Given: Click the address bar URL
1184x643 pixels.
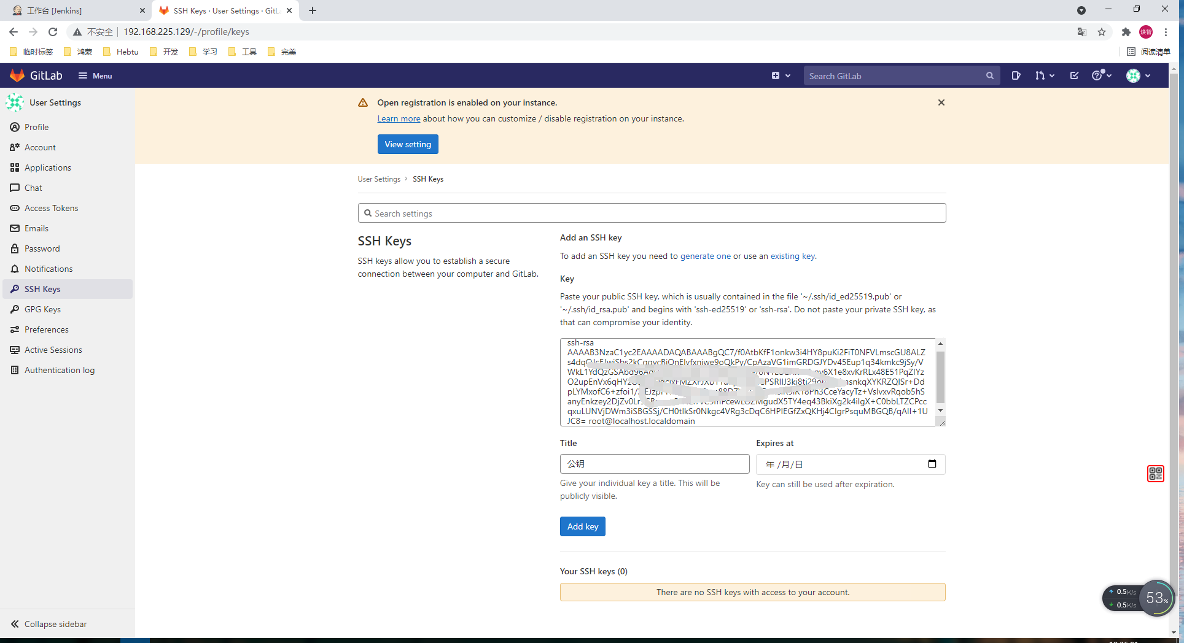Looking at the screenshot, I should (x=187, y=32).
